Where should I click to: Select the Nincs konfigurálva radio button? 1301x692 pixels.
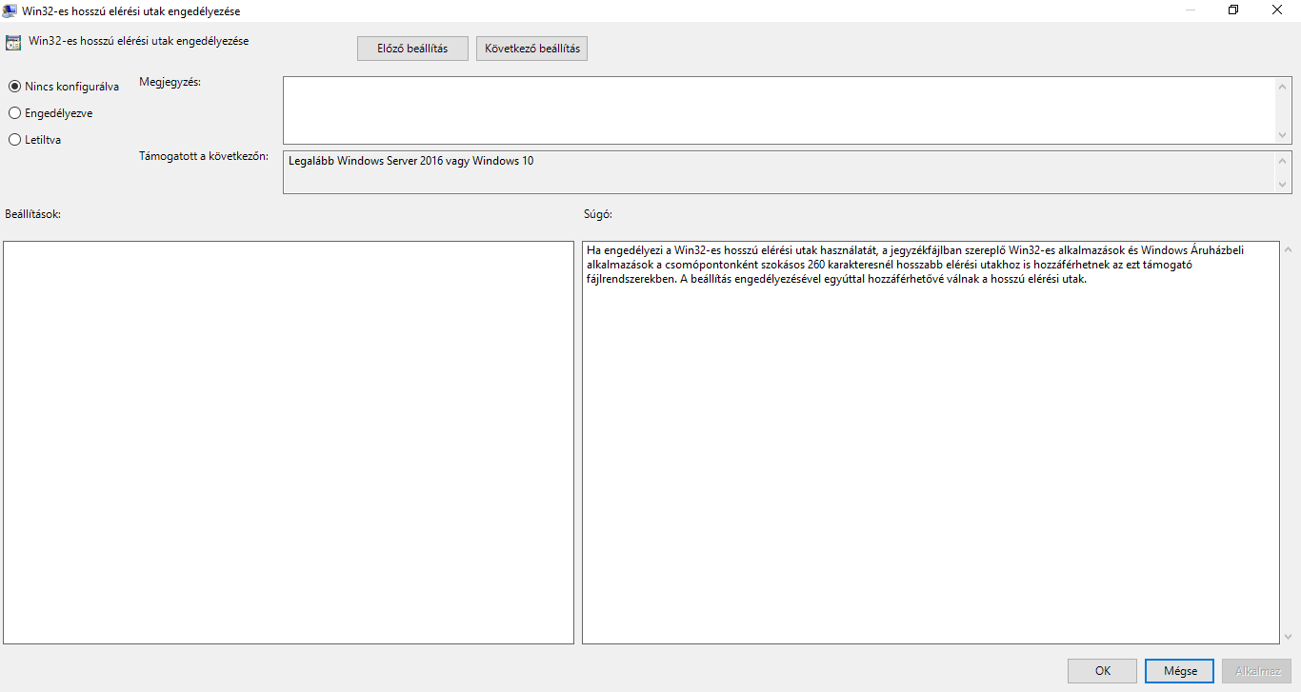(14, 87)
